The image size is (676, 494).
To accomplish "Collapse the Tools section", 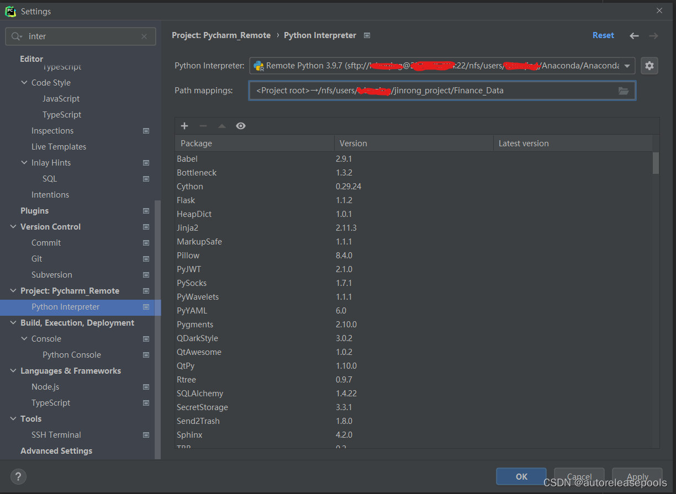I will click(13, 419).
